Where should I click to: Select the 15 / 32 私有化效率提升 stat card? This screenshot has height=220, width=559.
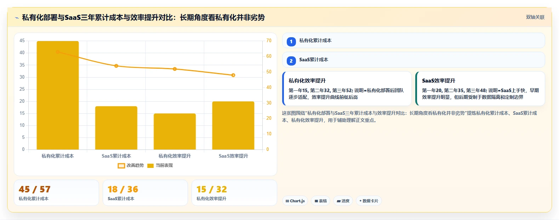point(234,193)
